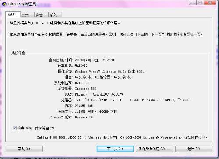Click 保存所有信息(S) to save information
Screen dimensions: 219x159
pyautogui.click(x=154, y=149)
